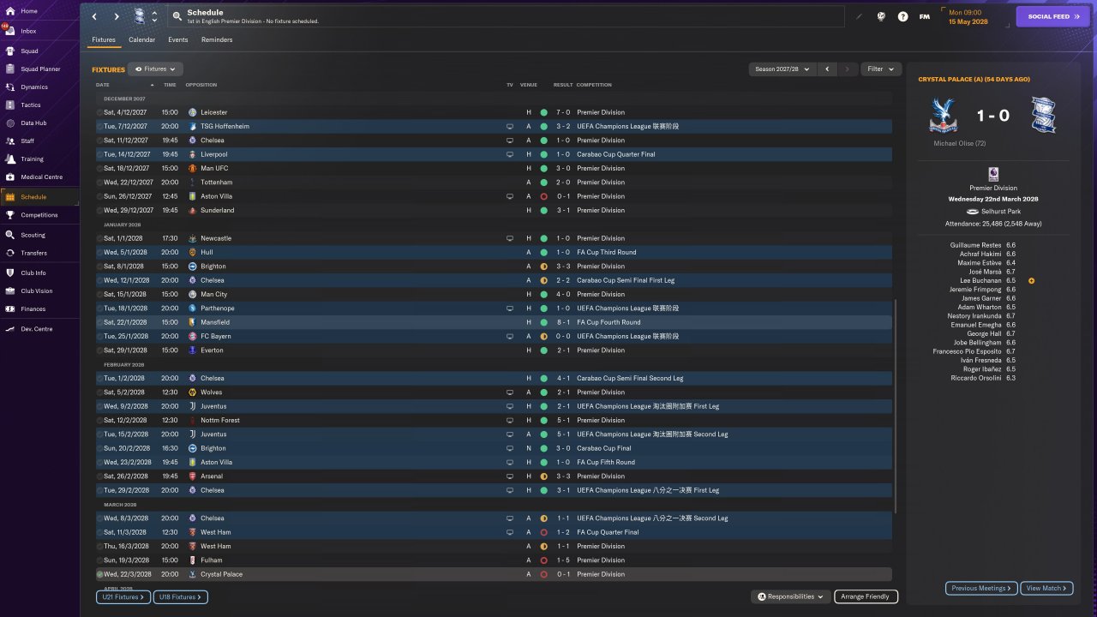
Task: Click the Opposition column header
Action: coord(201,85)
